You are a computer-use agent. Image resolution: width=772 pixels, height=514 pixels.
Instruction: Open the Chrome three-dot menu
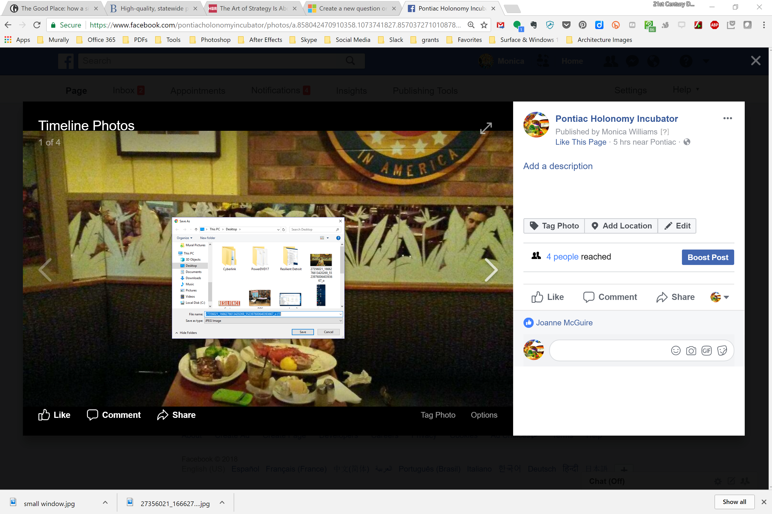[764, 25]
